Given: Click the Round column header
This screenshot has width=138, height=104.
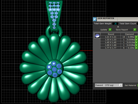Looking at the screenshot, I should coord(111,34).
